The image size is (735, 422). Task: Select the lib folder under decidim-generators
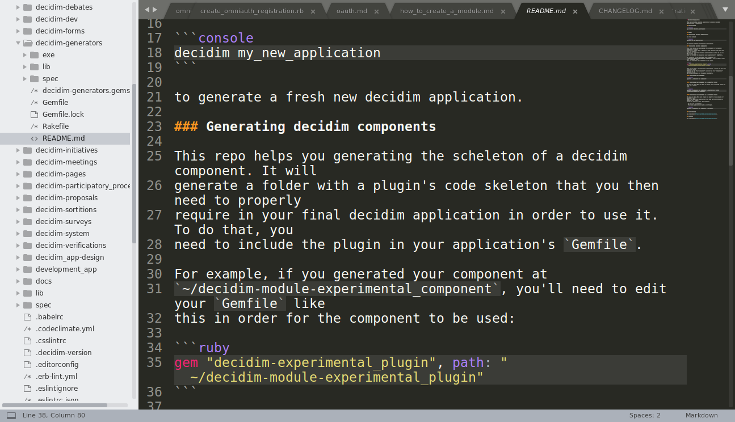47,67
